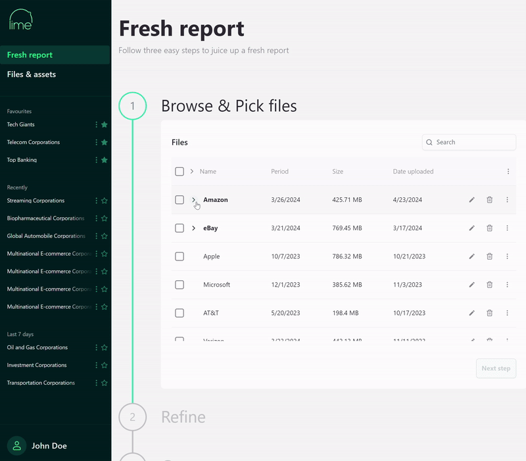The image size is (526, 461).
Task: Expand the eBay row
Action: point(193,228)
